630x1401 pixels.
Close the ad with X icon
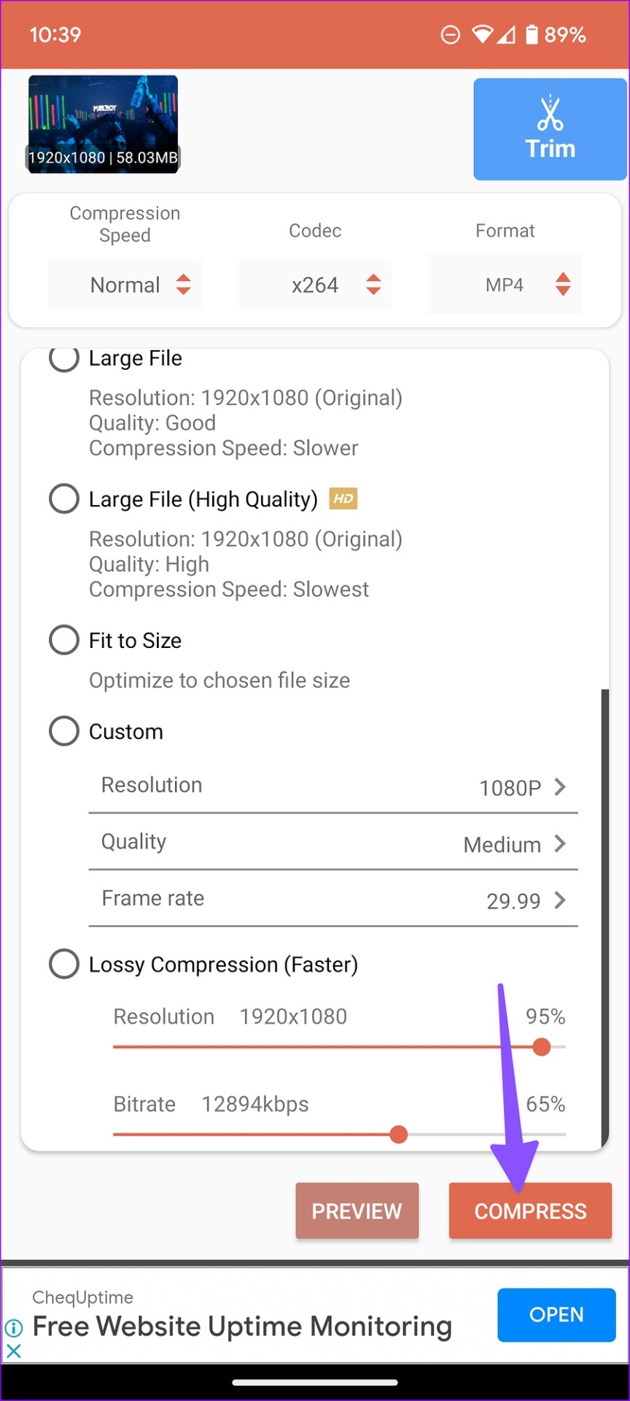coord(13,1351)
